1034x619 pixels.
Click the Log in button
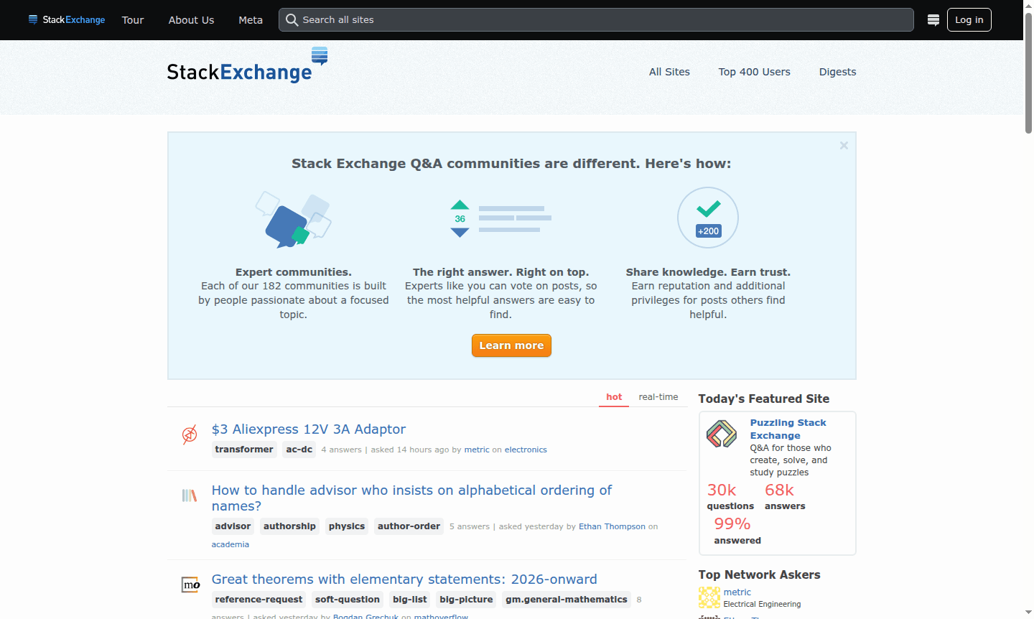(969, 19)
